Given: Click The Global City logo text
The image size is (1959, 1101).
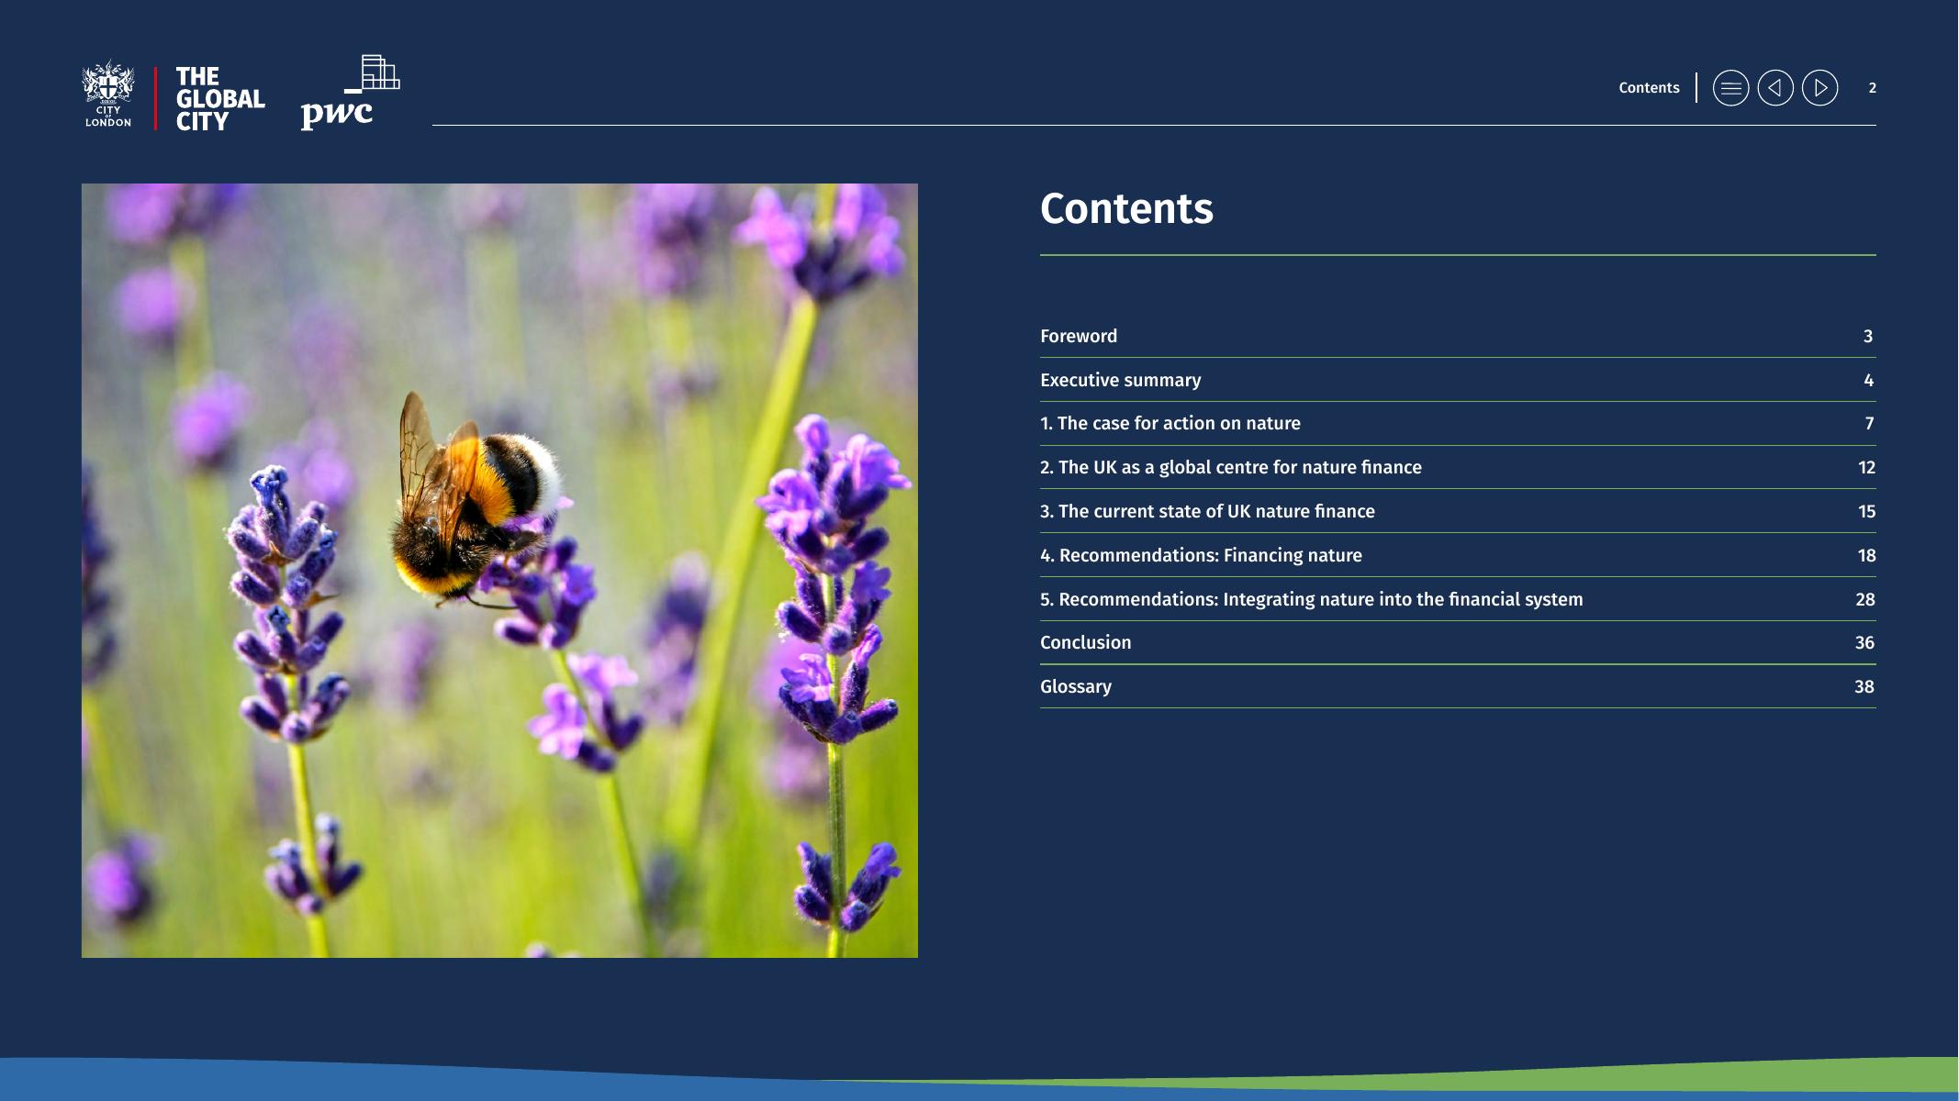Looking at the screenshot, I should 219,98.
